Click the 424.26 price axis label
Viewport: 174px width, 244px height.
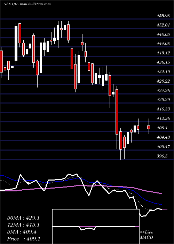pyautogui.click(x=163, y=90)
